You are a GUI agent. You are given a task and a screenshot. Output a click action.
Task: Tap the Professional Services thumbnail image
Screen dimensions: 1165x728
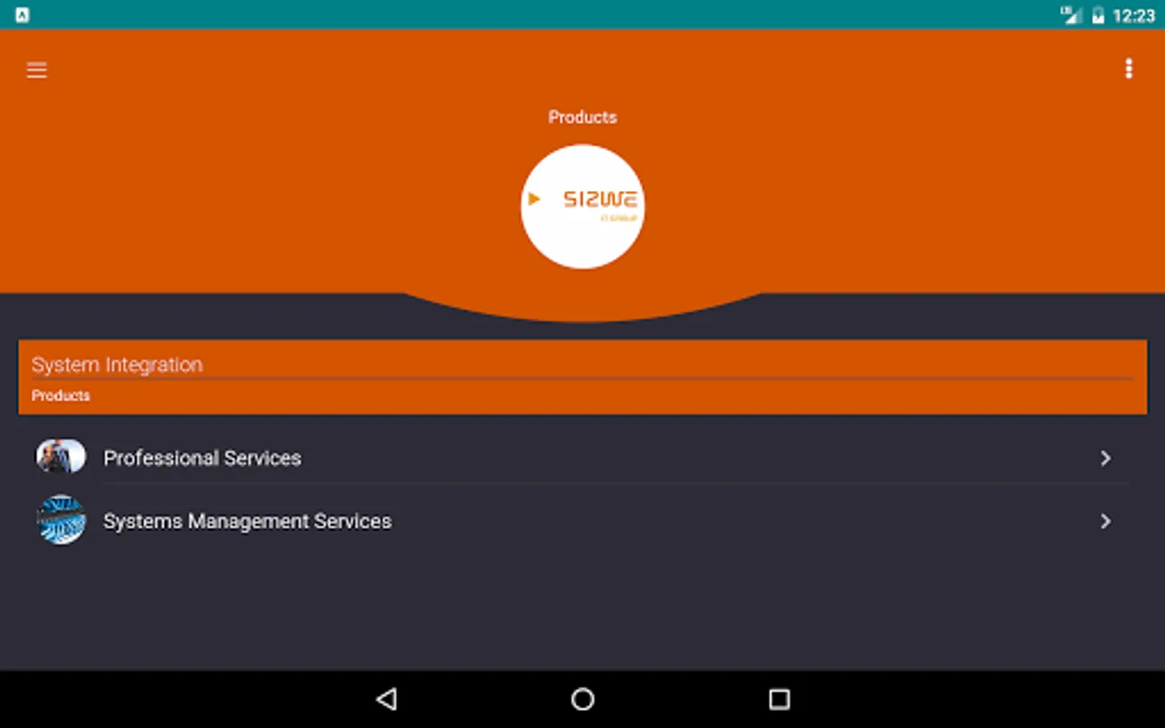pos(61,457)
